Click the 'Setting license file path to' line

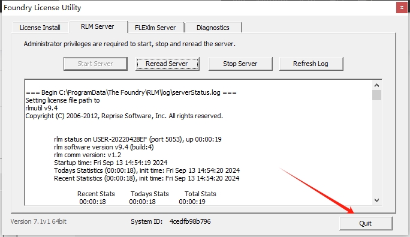[62, 101]
